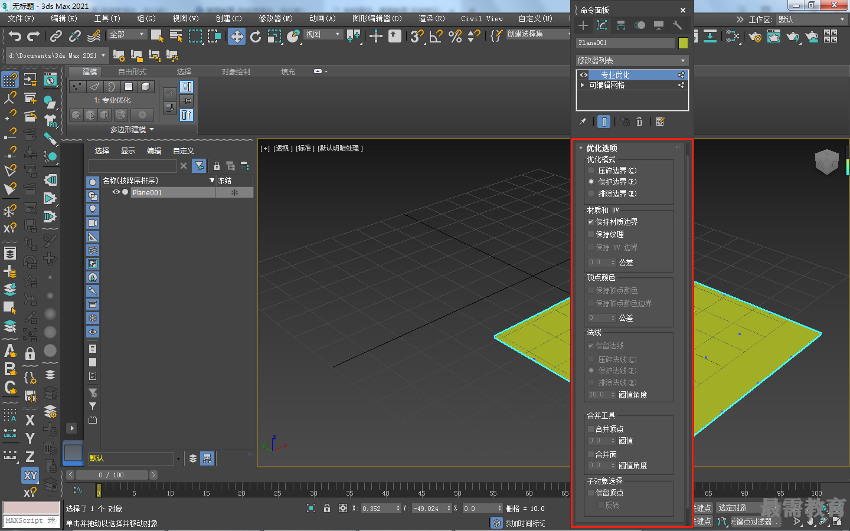The height and width of the screenshot is (531, 850).
Task: Click Configure Modifier Sets icon
Action: [x=660, y=122]
